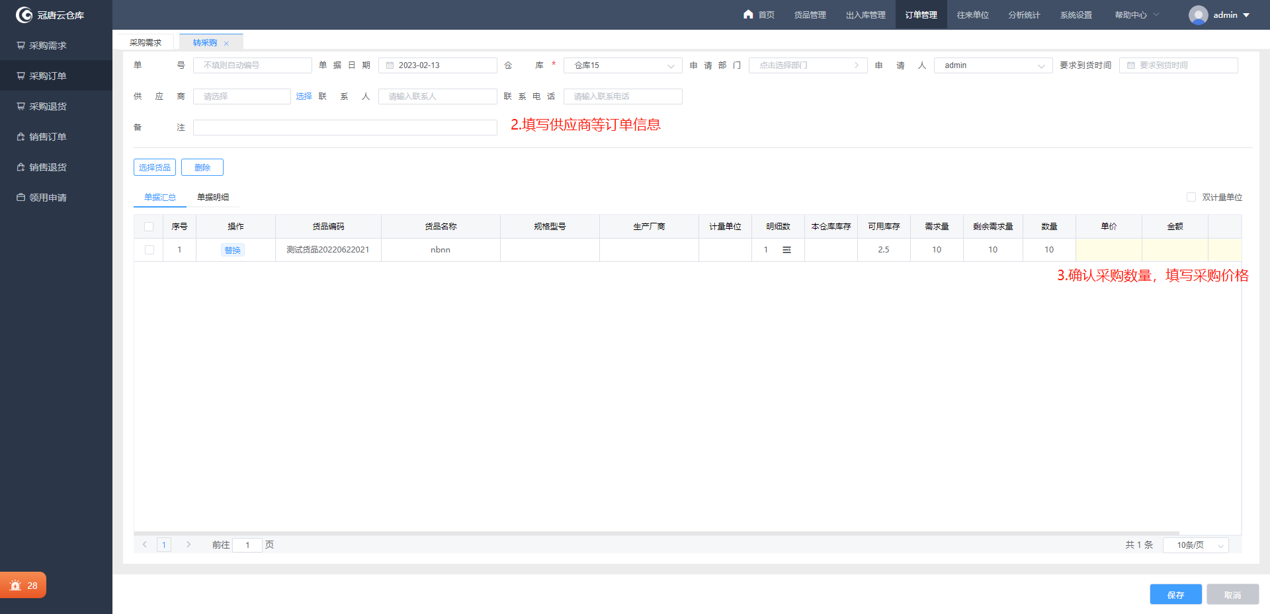Image resolution: width=1270 pixels, height=614 pixels.
Task: Enable the 双计量单位 checkbox
Action: pos(1191,197)
